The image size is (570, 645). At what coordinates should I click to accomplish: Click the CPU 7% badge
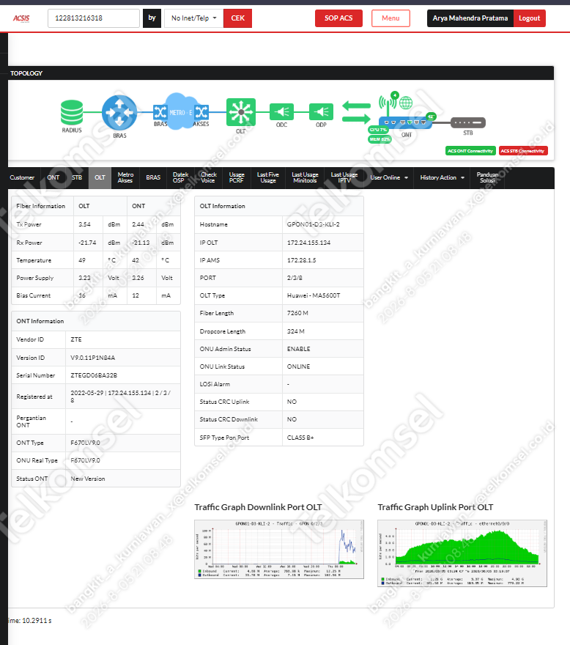pyautogui.click(x=378, y=130)
